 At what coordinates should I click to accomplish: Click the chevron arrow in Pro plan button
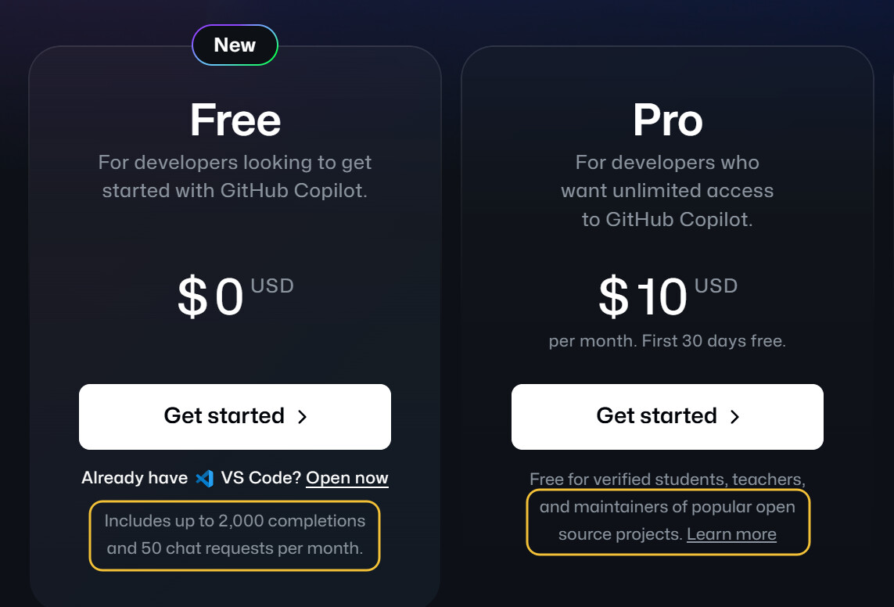pyautogui.click(x=735, y=417)
